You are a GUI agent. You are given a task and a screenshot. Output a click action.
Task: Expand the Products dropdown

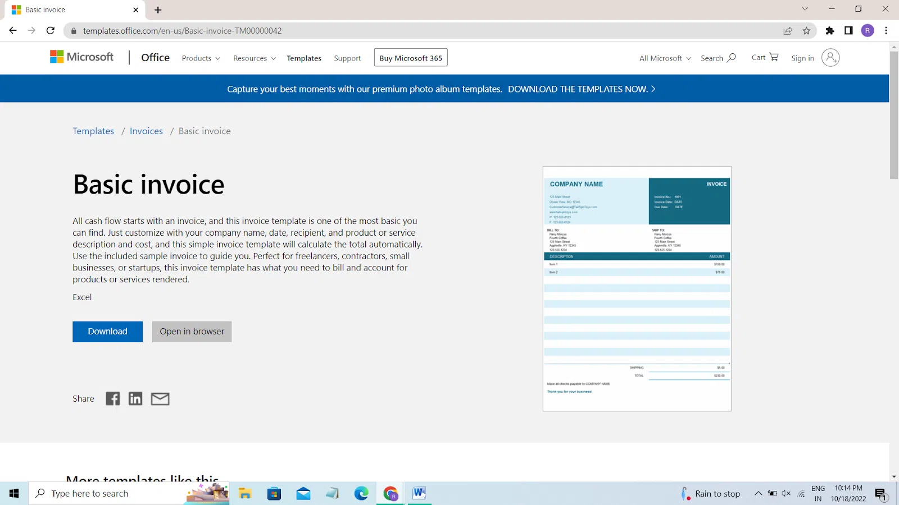[x=201, y=58]
